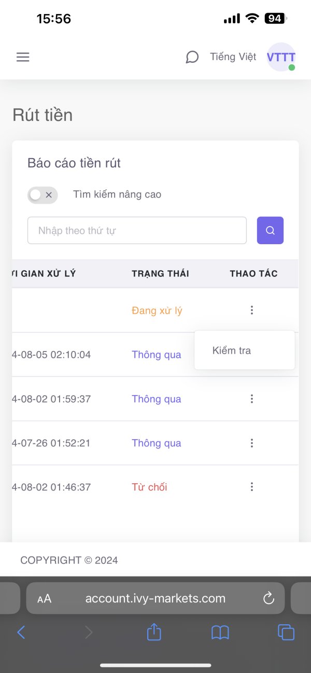Viewport: 311px width, 673px height.
Task: Click the TRẠNG THÁI column header
Action: pos(160,274)
